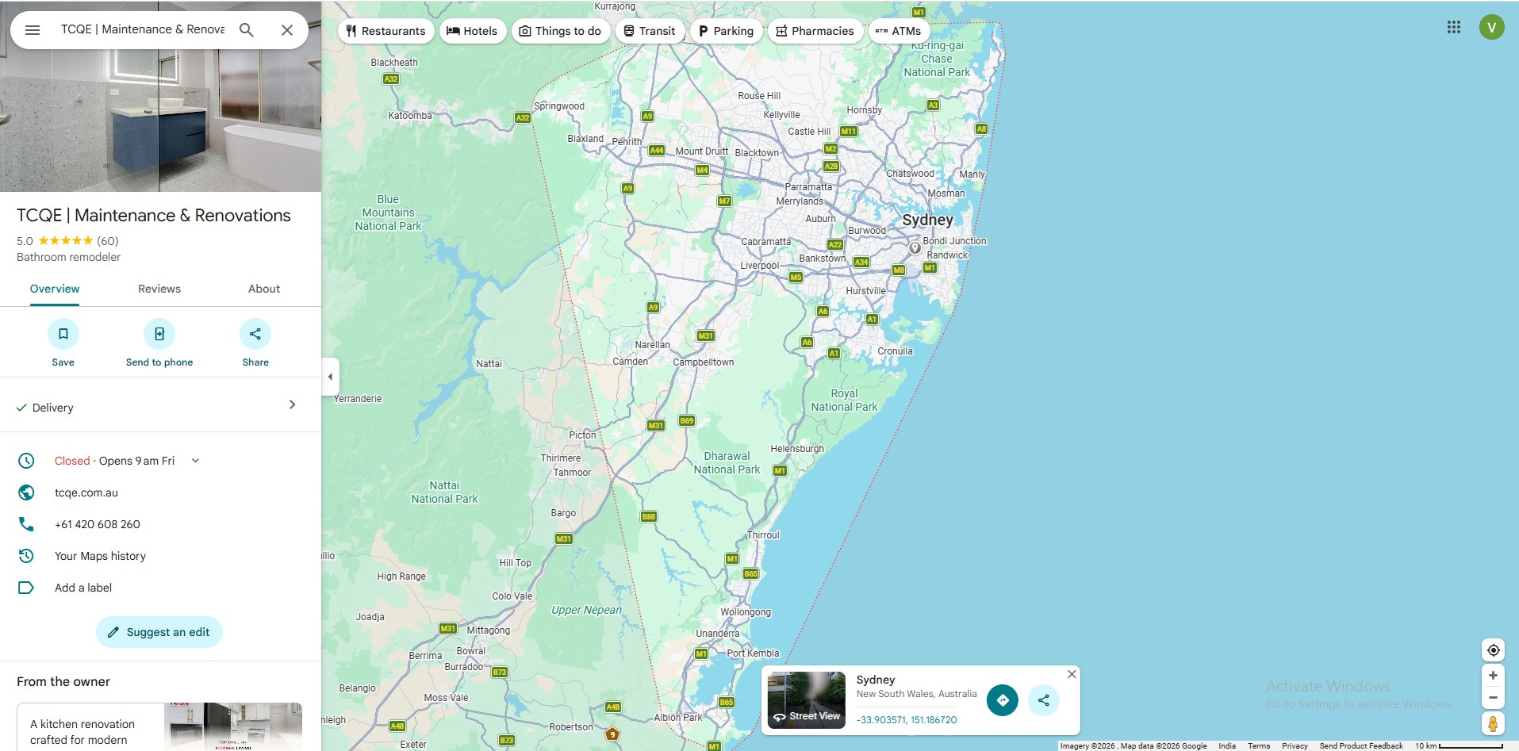Image resolution: width=1519 pixels, height=751 pixels.
Task: Open the Google account avatar
Action: pyautogui.click(x=1492, y=27)
